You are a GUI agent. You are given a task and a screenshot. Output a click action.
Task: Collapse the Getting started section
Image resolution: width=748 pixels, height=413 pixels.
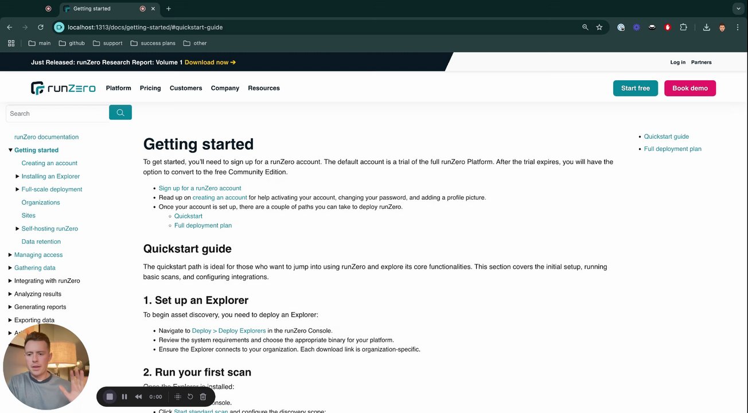pyautogui.click(x=10, y=150)
